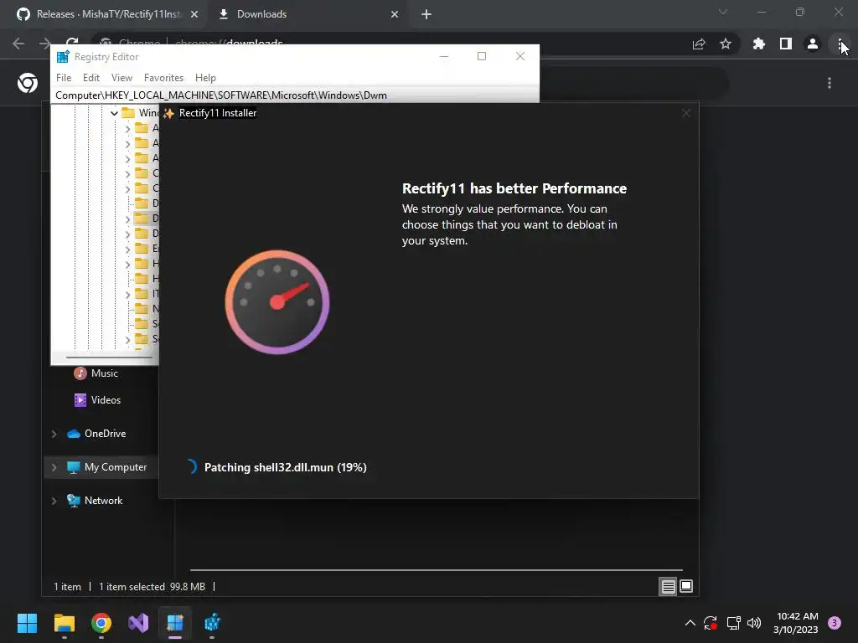This screenshot has width=858, height=643.
Task: Open File menu in Registry Editor
Action: point(64,78)
